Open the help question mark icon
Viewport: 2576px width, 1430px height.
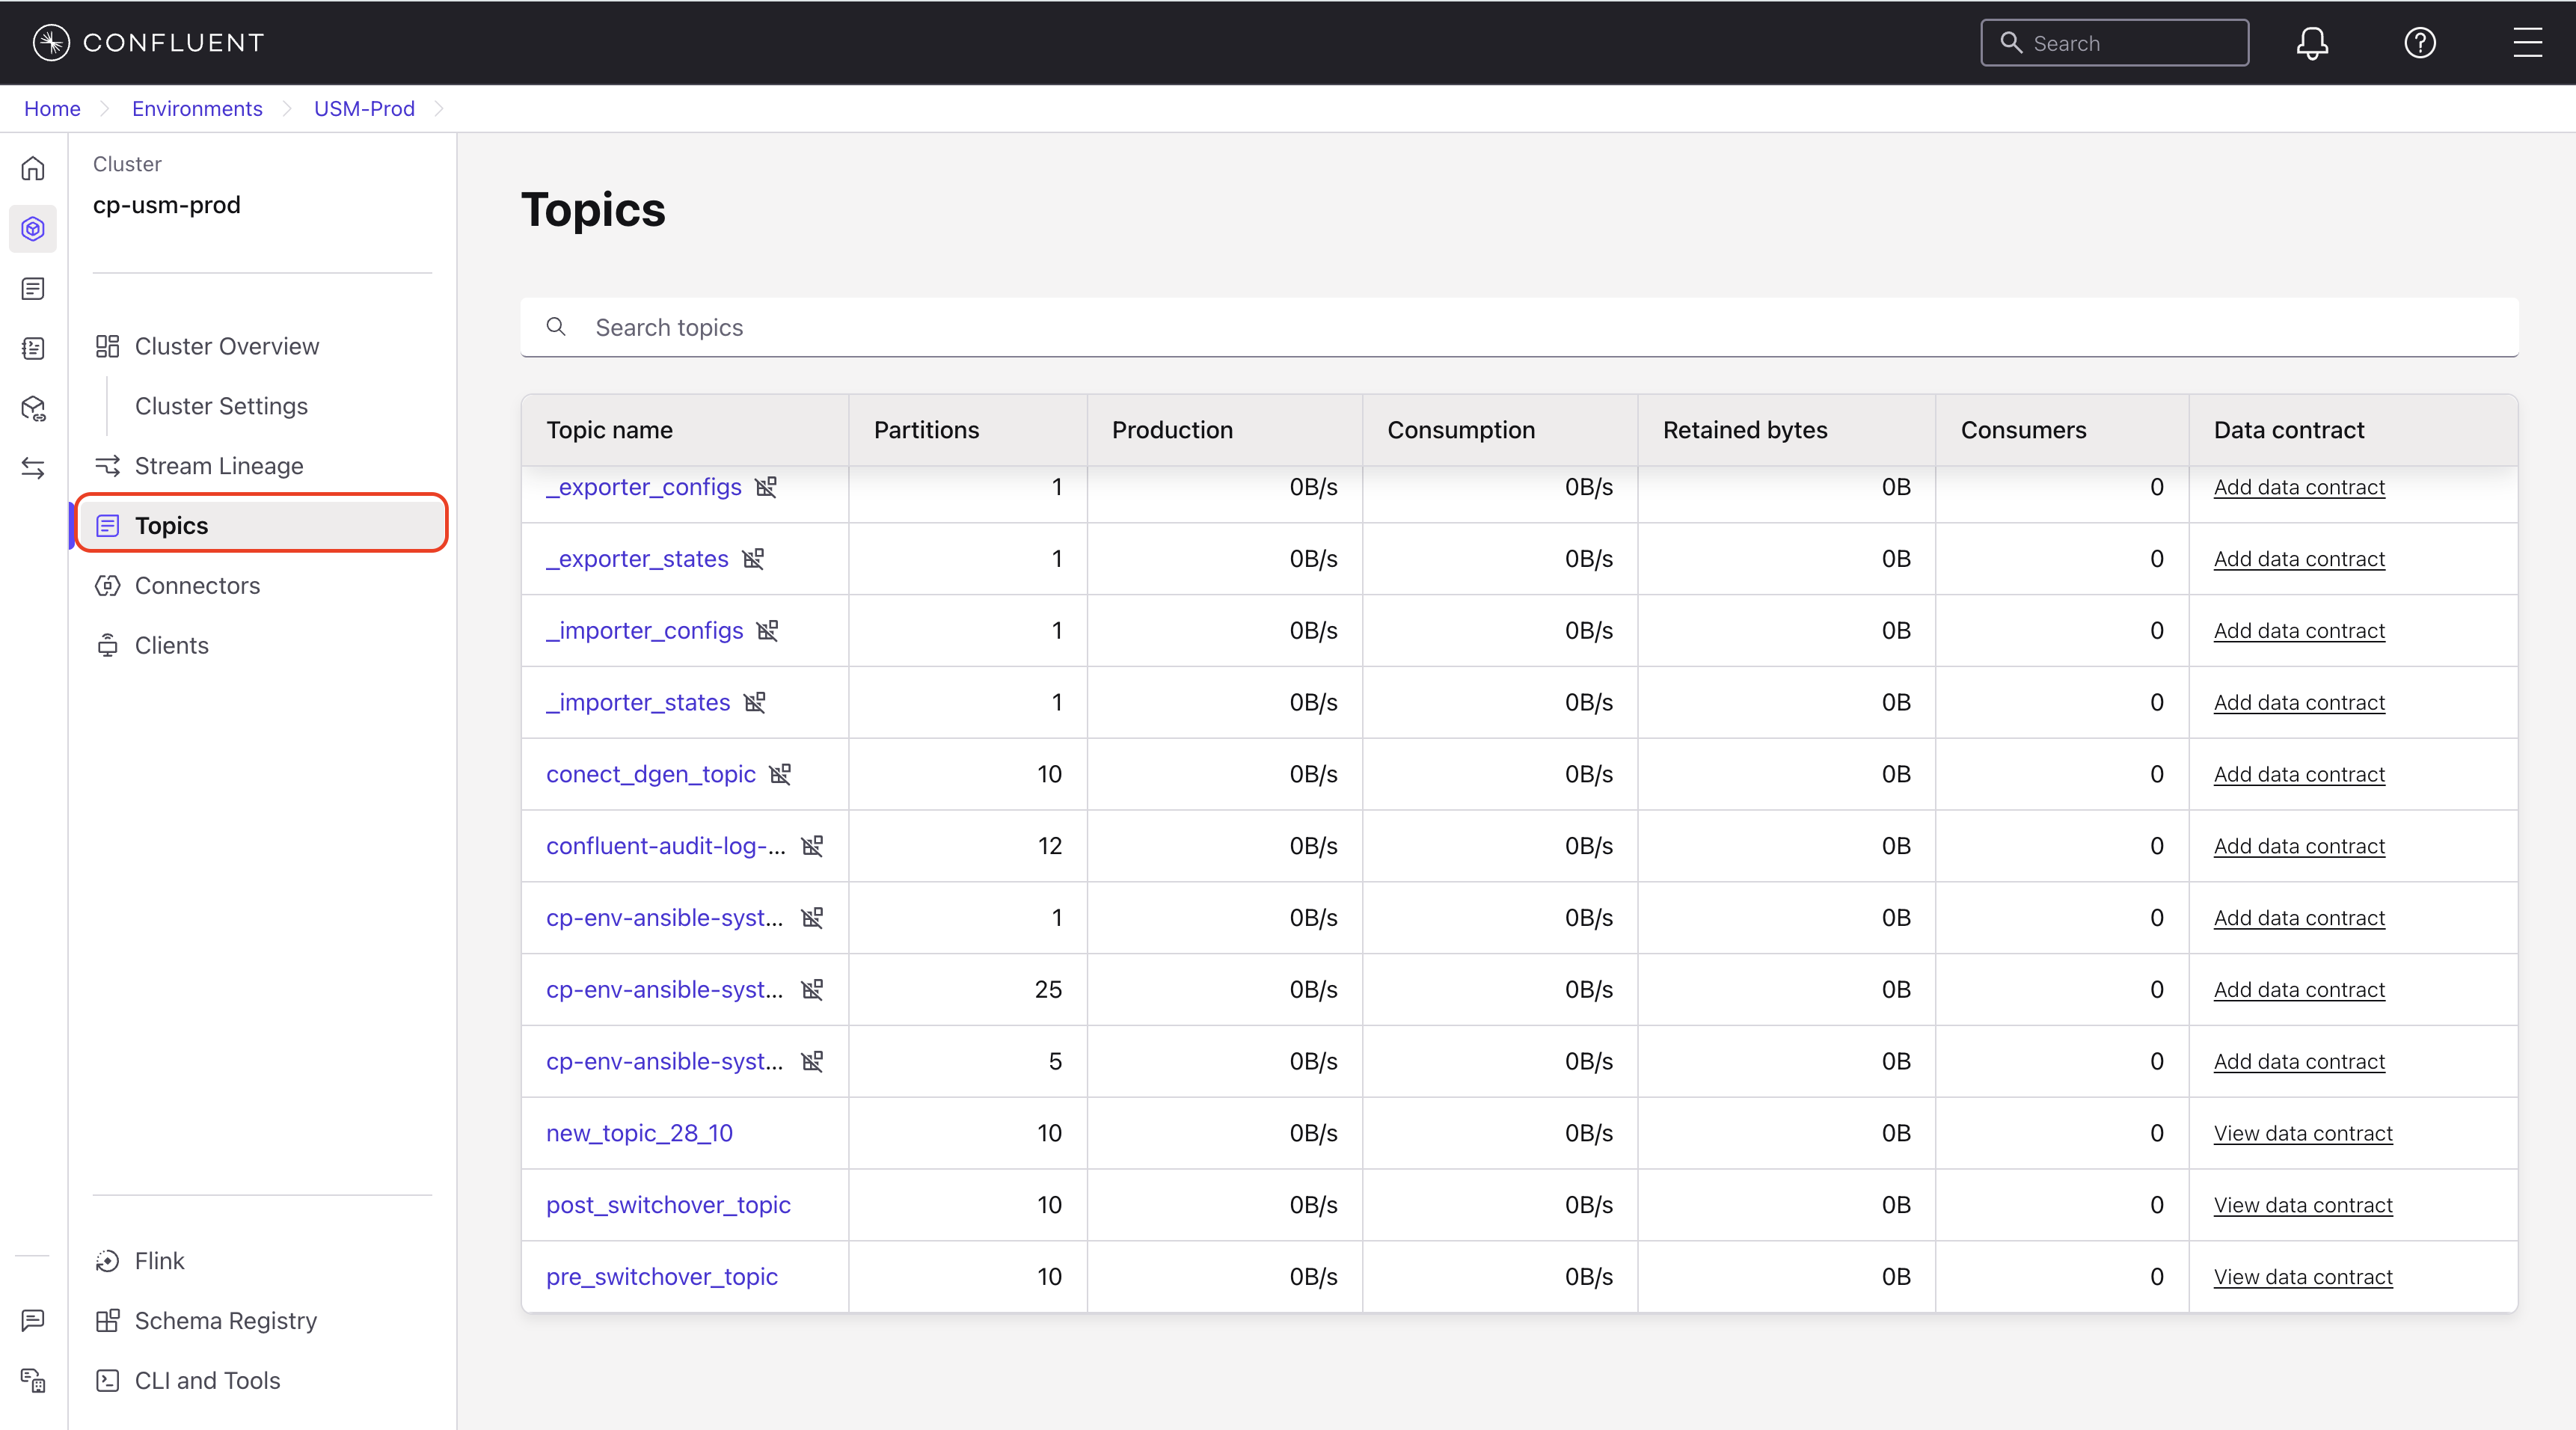(2419, 43)
